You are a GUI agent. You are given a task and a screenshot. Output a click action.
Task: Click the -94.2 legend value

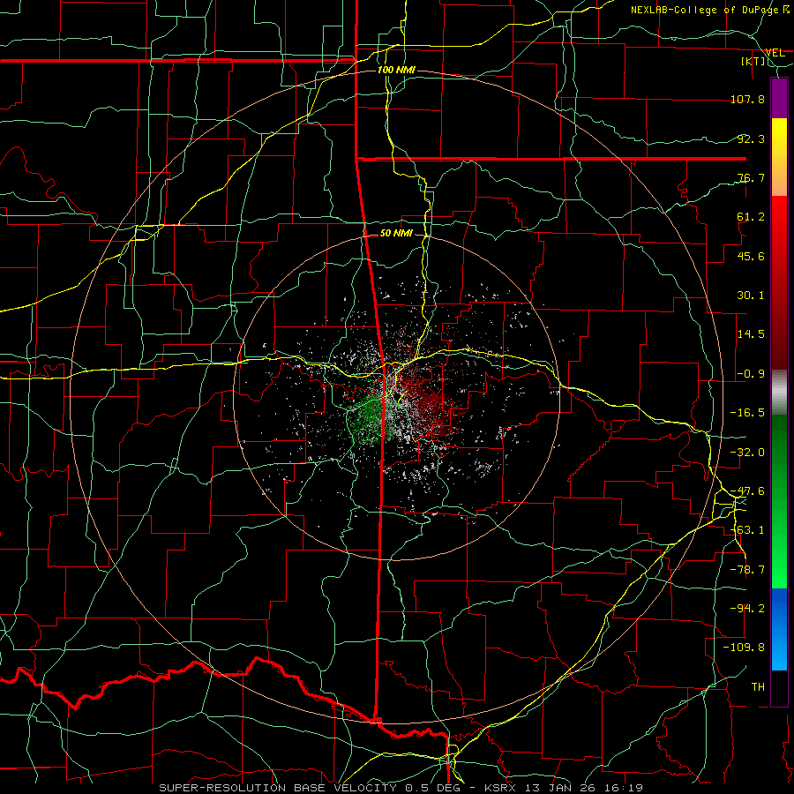pyautogui.click(x=747, y=608)
